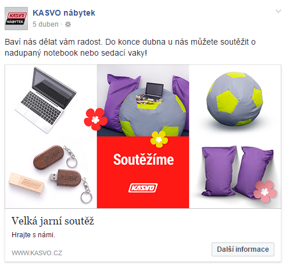286x268 pixels.
Task: Click the post text about soutěžit
Action: (130, 48)
